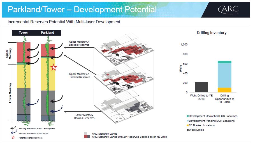Click the red Upper Montney zone in Tower column
This screenshot has width=253, height=145.
click(x=24, y=52)
